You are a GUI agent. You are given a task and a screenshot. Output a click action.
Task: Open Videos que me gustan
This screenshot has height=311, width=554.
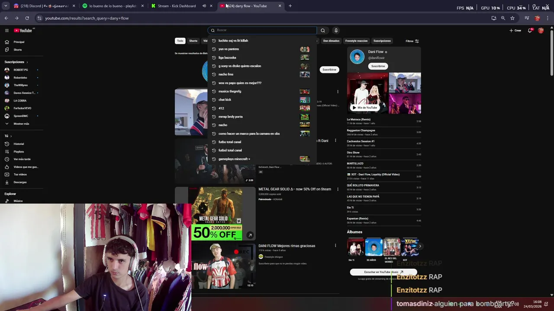coord(26,167)
